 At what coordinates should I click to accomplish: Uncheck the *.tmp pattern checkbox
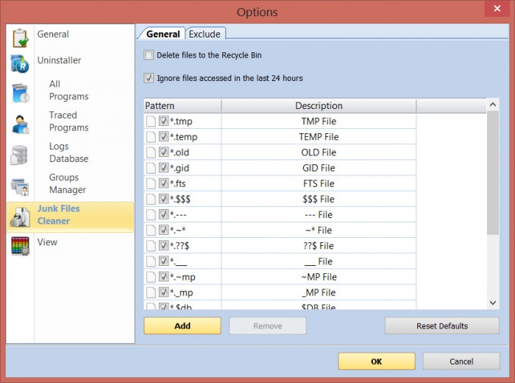pos(164,122)
